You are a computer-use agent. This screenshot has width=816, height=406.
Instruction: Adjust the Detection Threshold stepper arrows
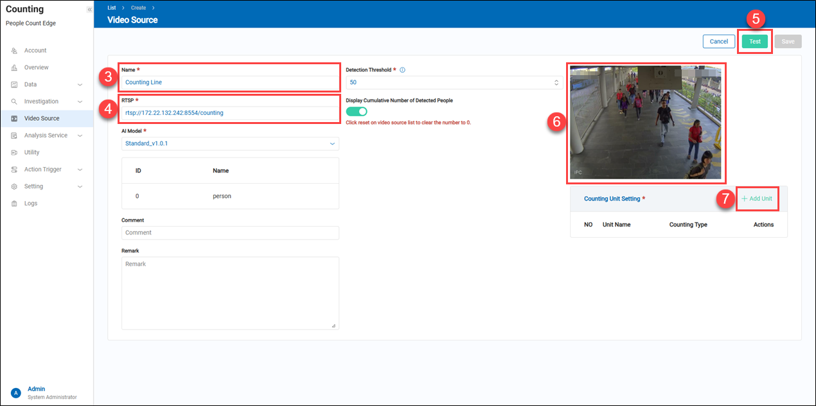556,83
